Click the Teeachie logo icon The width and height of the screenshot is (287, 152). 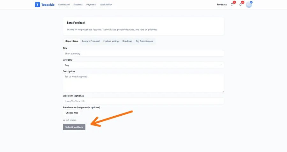click(x=38, y=4)
